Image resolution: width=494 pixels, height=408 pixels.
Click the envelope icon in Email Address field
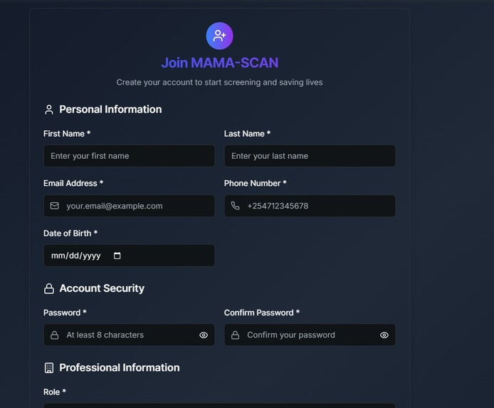[x=55, y=206]
